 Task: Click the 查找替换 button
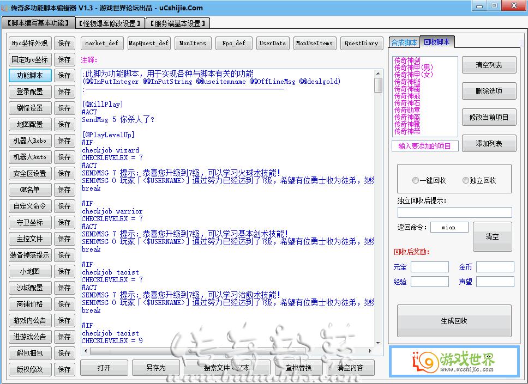(299, 368)
